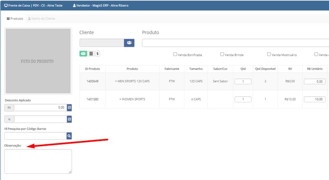
Task: Apply discount in R$ button
Action: [x=69, y=108]
